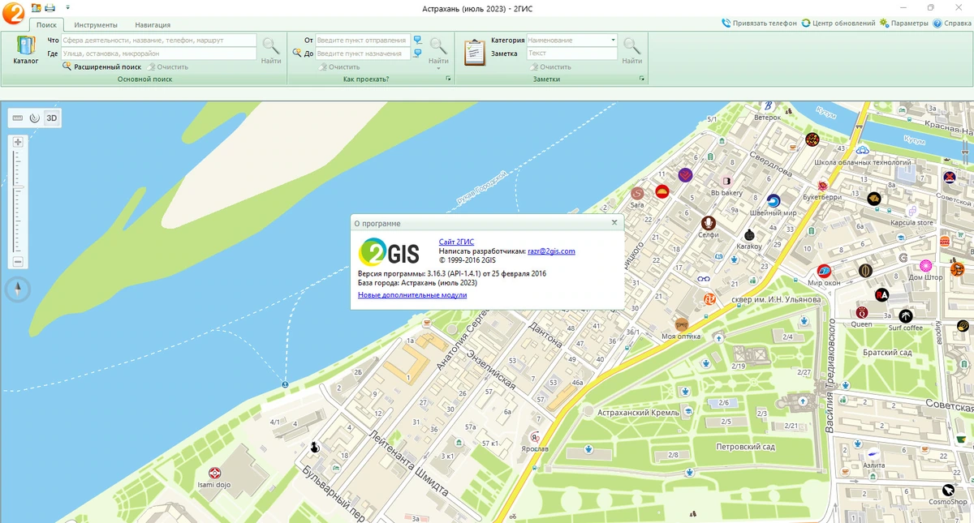The height and width of the screenshot is (523, 974).
Task: Click the Петровский сад label
Action: 745,447
